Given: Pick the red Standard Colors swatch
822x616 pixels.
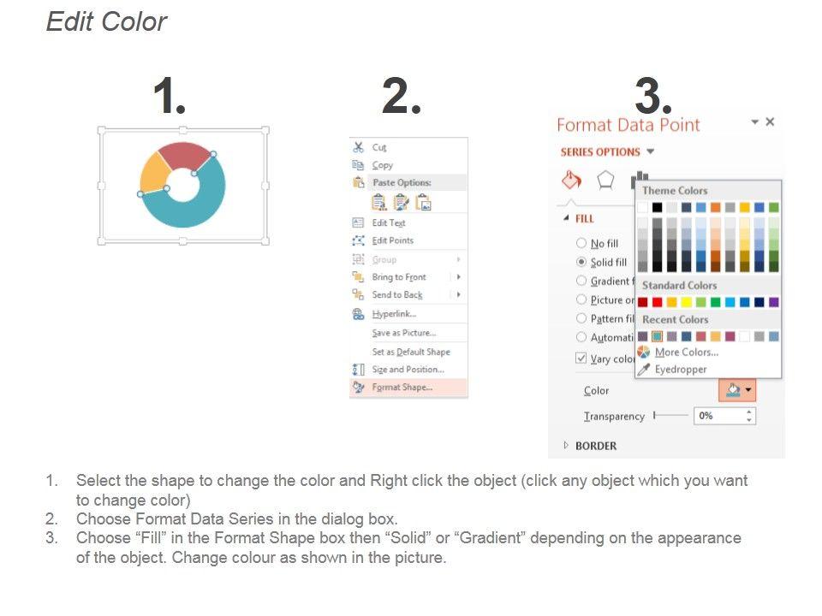Looking at the screenshot, I should pos(658,302).
